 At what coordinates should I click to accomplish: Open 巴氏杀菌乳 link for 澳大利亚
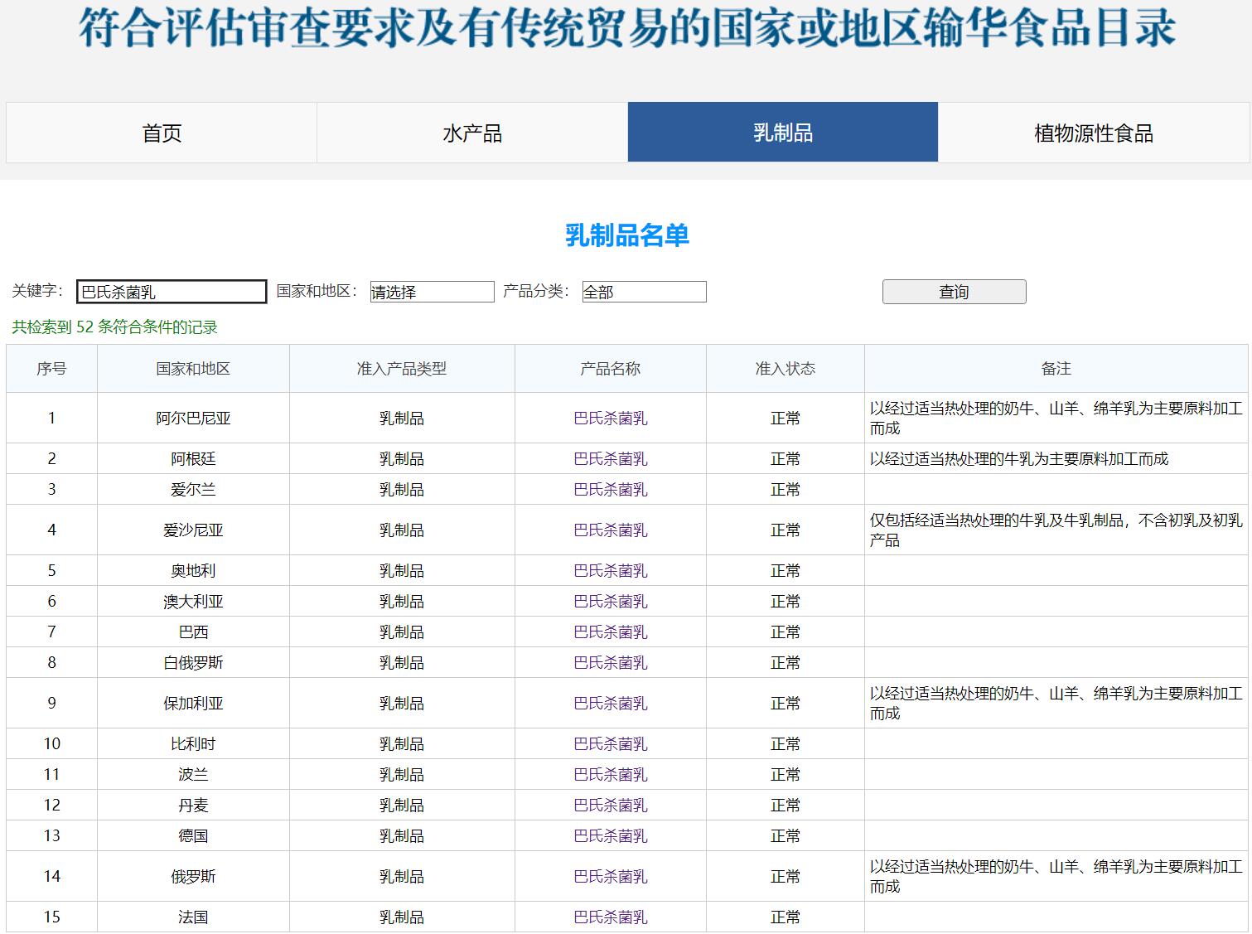610,602
